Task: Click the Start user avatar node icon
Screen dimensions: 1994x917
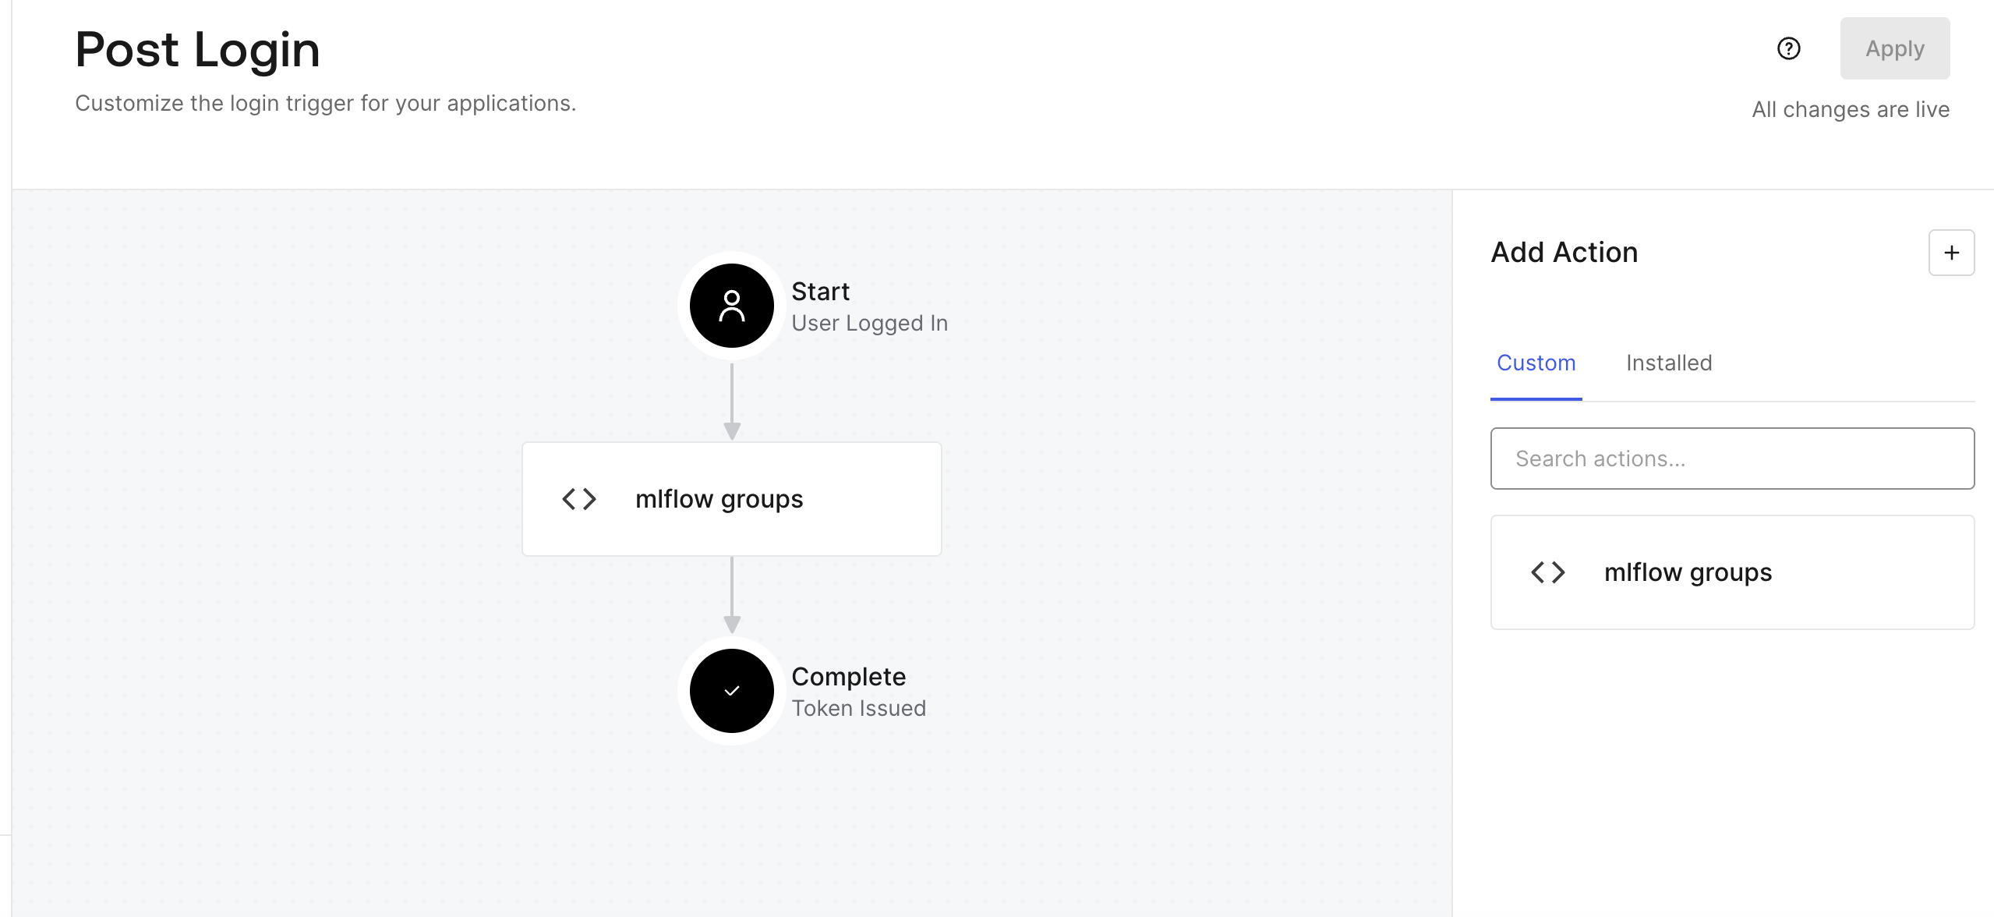Action: click(x=731, y=306)
